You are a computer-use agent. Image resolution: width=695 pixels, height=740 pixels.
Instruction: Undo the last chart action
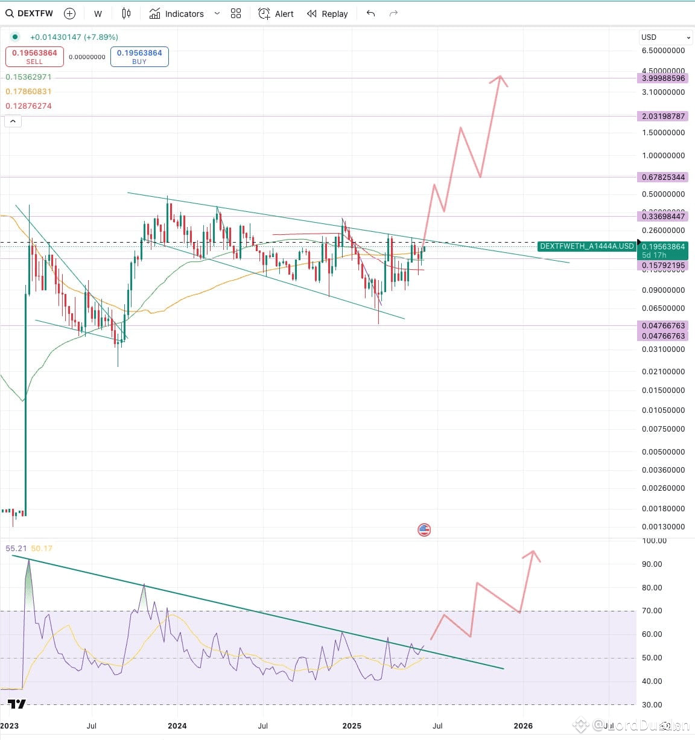pyautogui.click(x=371, y=13)
